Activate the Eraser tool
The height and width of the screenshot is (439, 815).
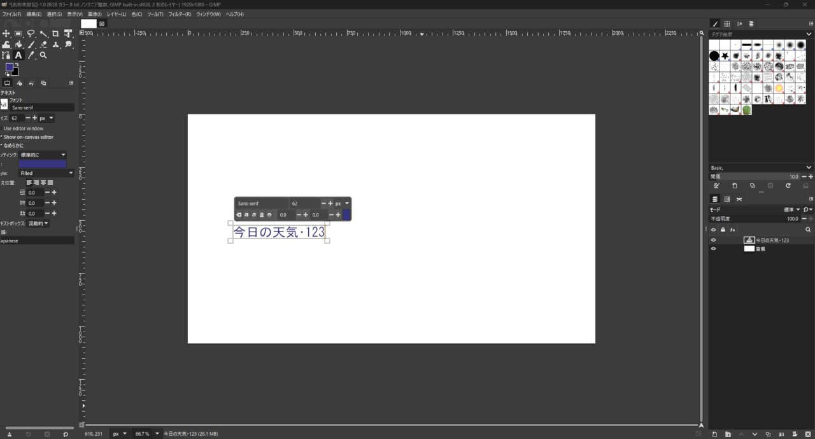(x=43, y=45)
